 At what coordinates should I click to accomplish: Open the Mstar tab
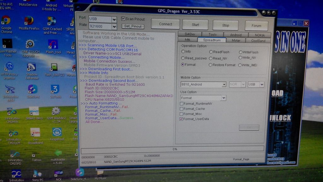point(236,40)
